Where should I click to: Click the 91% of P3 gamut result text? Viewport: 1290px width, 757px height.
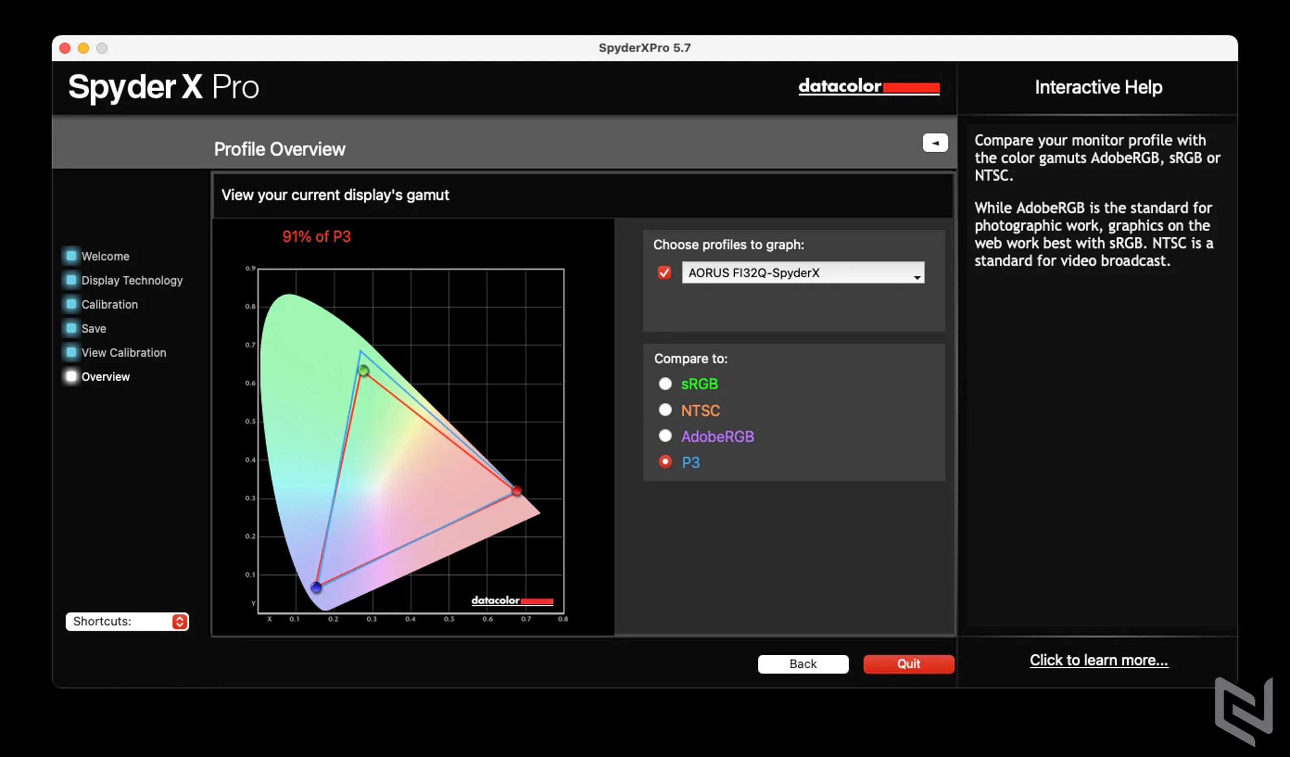[316, 236]
